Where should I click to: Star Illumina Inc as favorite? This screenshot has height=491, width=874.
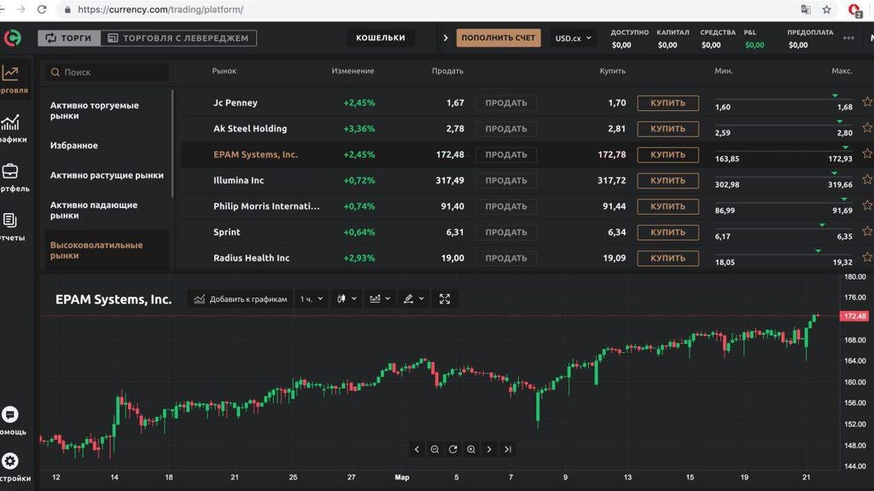click(x=867, y=180)
